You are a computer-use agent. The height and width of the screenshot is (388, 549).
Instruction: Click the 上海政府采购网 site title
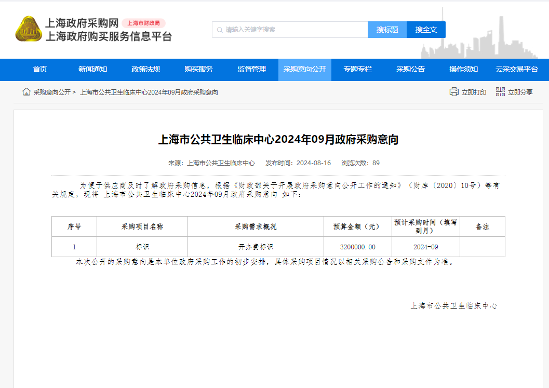[82, 23]
